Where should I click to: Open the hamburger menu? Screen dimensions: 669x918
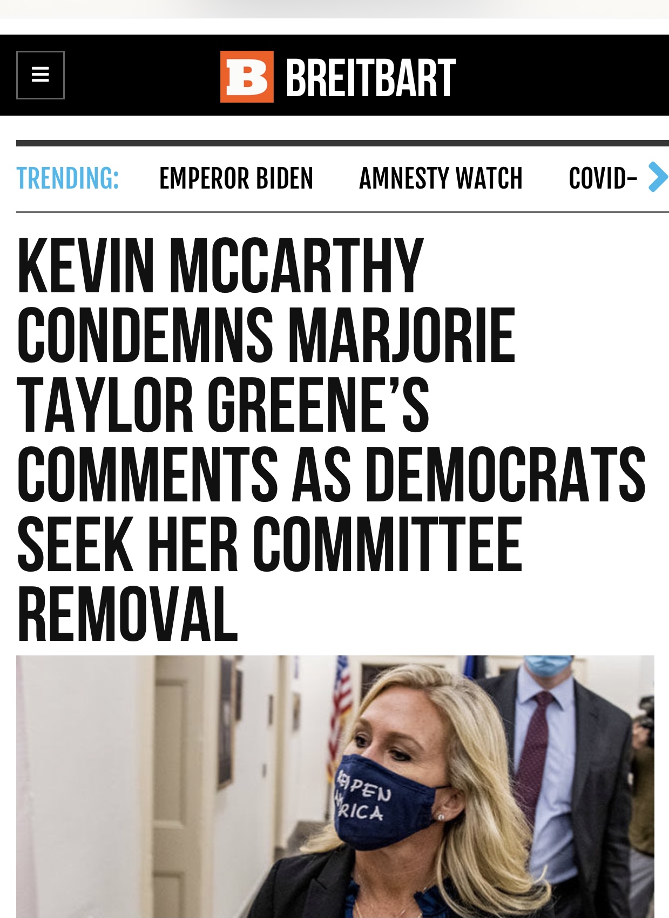tap(40, 75)
